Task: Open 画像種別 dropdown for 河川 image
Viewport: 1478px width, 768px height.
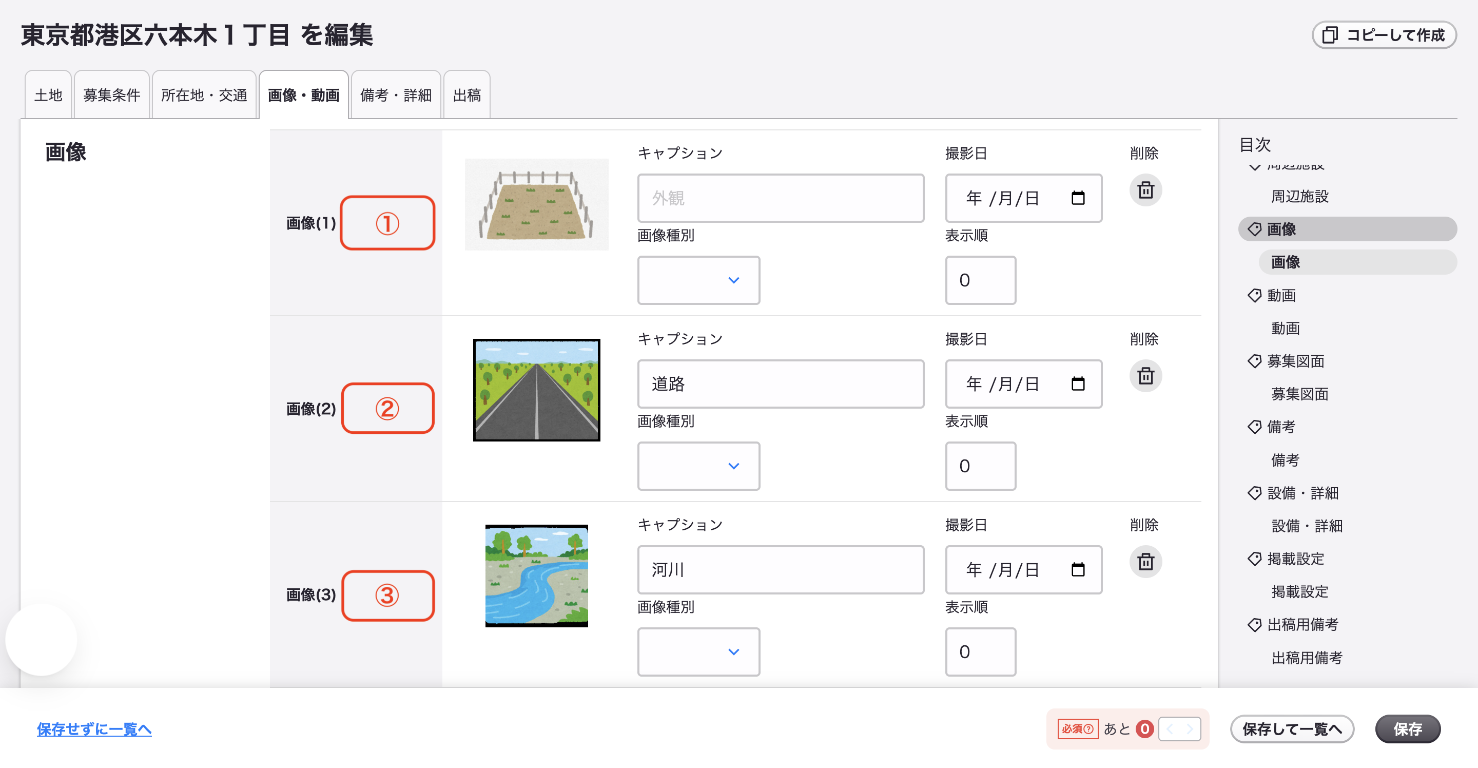Action: [x=698, y=651]
